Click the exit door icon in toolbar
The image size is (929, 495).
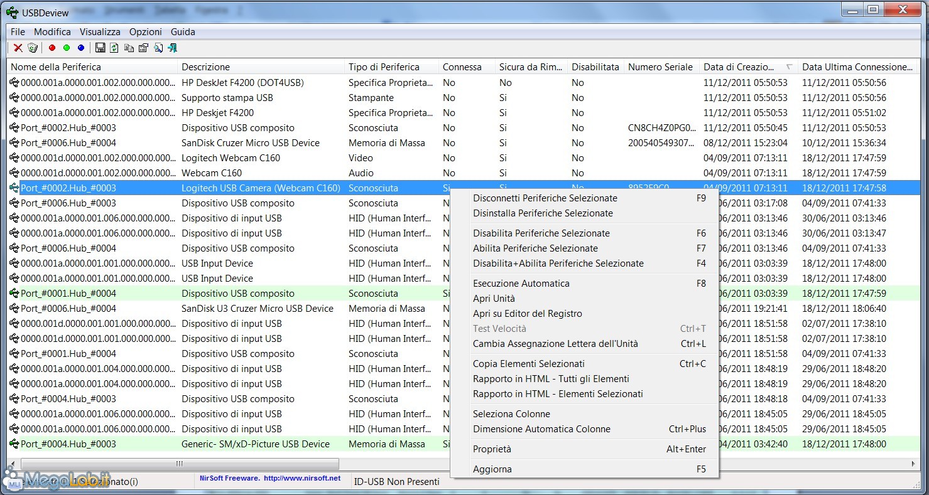click(x=172, y=48)
